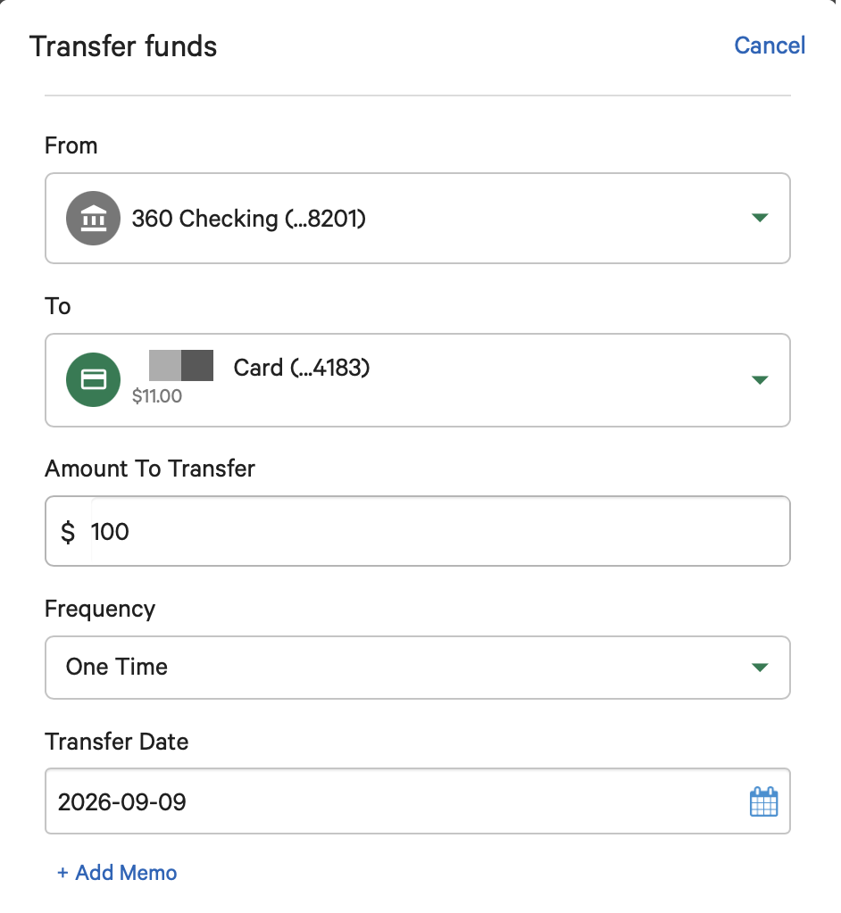Click the dollar sign symbol in amount field

68,532
